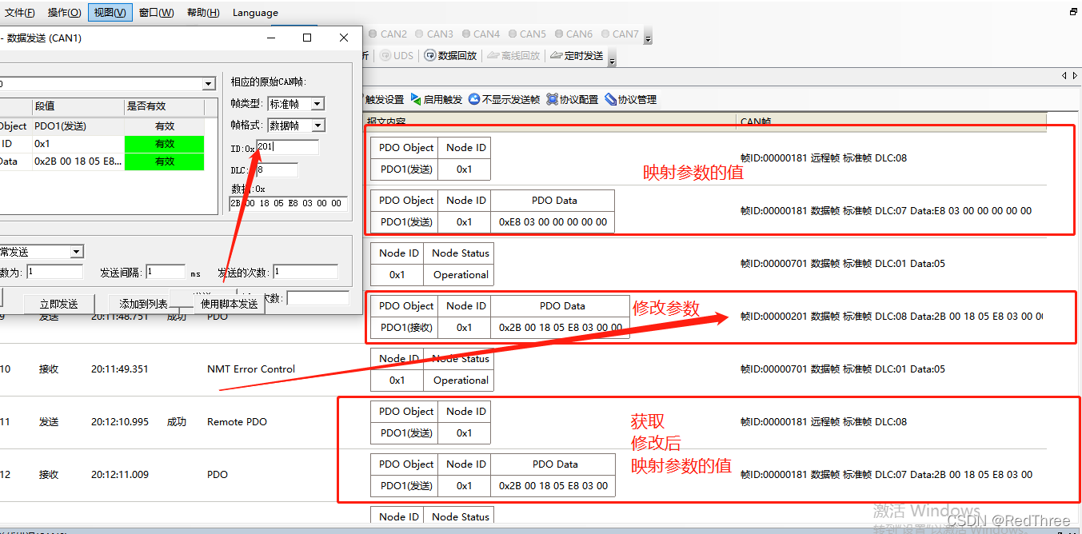Click the ID field containing 201
The image size is (1082, 534).
pos(288,147)
